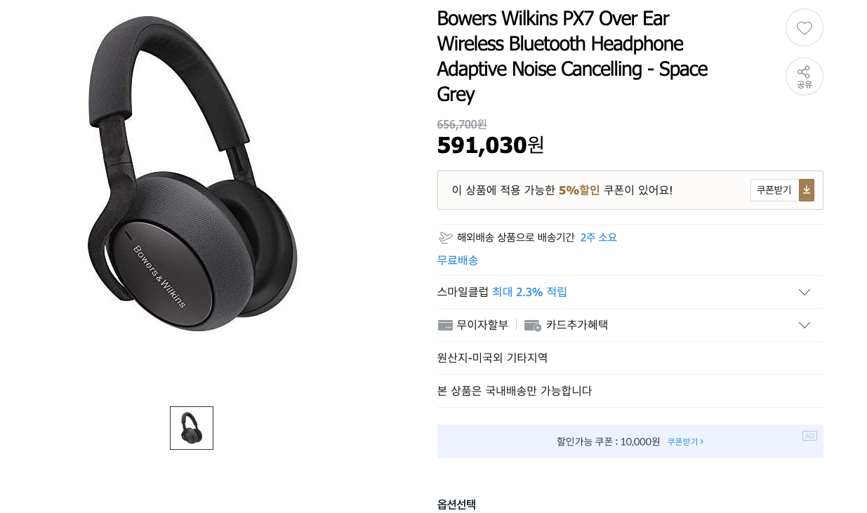867x513 pixels.
Task: Click the 무이자할부 credit card icon
Action: (445, 325)
